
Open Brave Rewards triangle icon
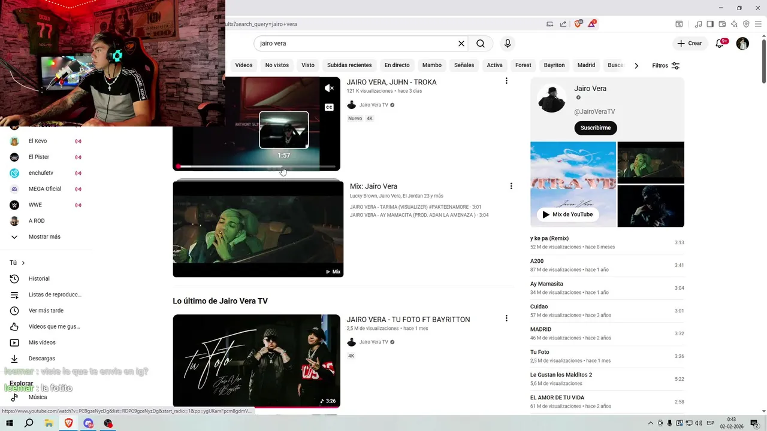point(592,24)
